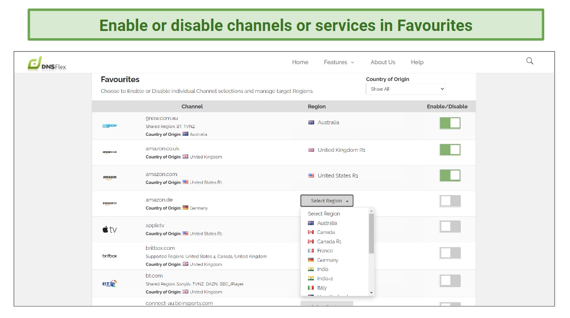This screenshot has width=570, height=318.
Task: Click the bt.com channel name
Action: click(154, 276)
